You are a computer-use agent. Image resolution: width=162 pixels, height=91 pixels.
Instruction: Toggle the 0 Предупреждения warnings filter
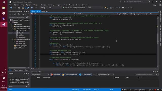click(70, 75)
